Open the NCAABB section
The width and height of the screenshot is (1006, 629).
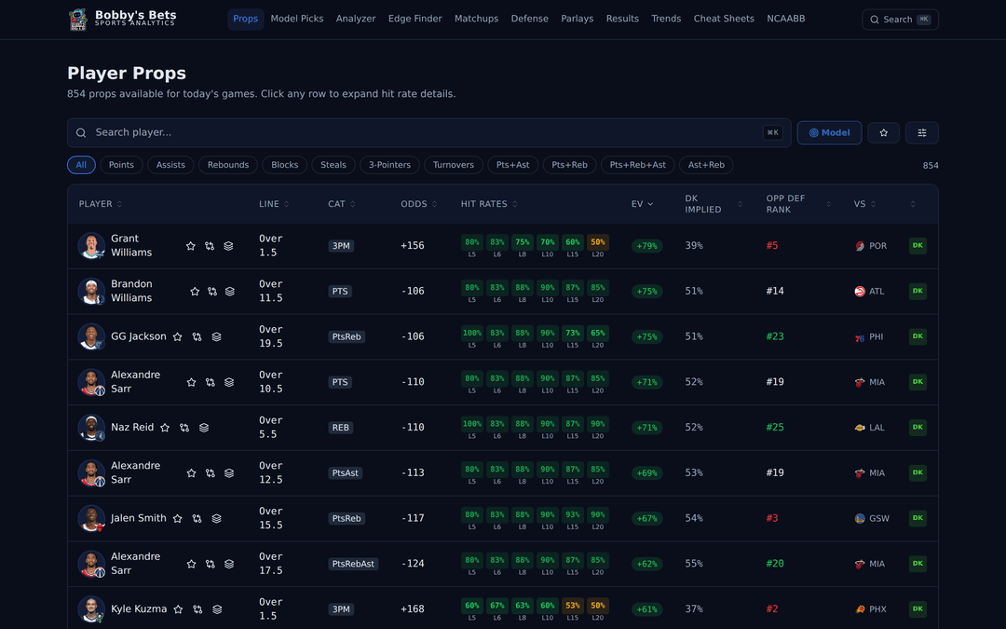coord(786,20)
